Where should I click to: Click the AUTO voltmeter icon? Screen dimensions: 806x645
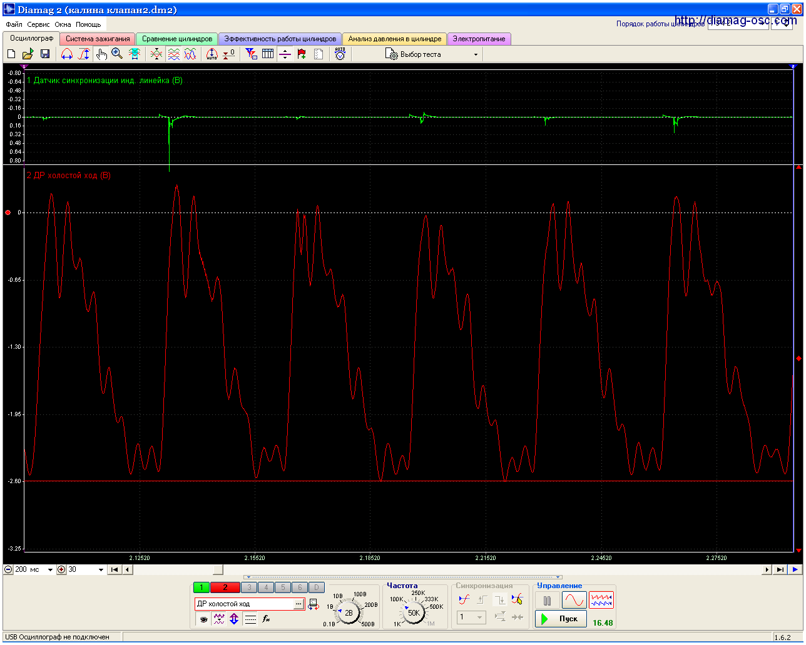340,54
